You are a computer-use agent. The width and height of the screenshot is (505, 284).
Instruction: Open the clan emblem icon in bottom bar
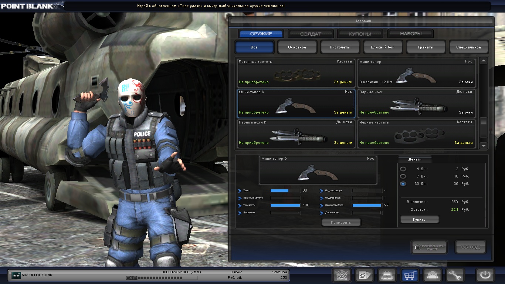(342, 275)
